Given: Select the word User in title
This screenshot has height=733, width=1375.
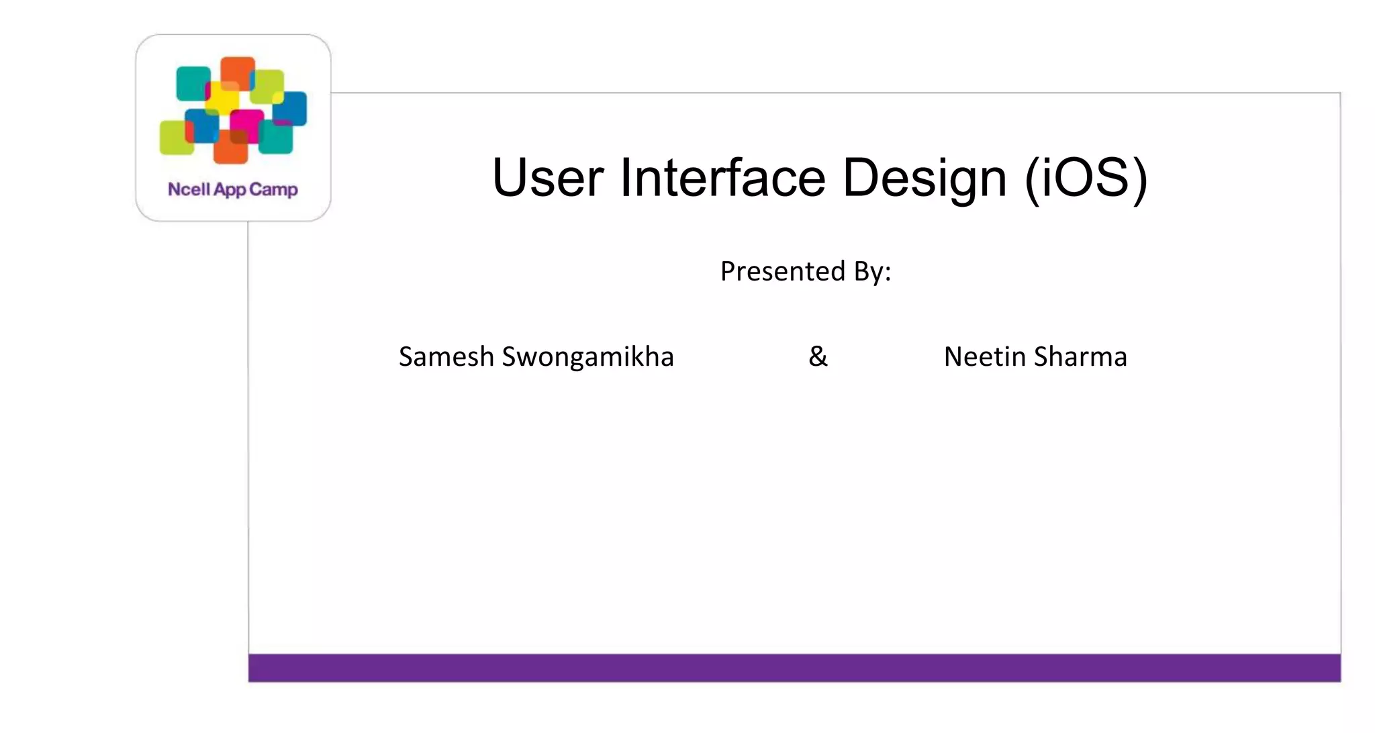Looking at the screenshot, I should (x=547, y=178).
